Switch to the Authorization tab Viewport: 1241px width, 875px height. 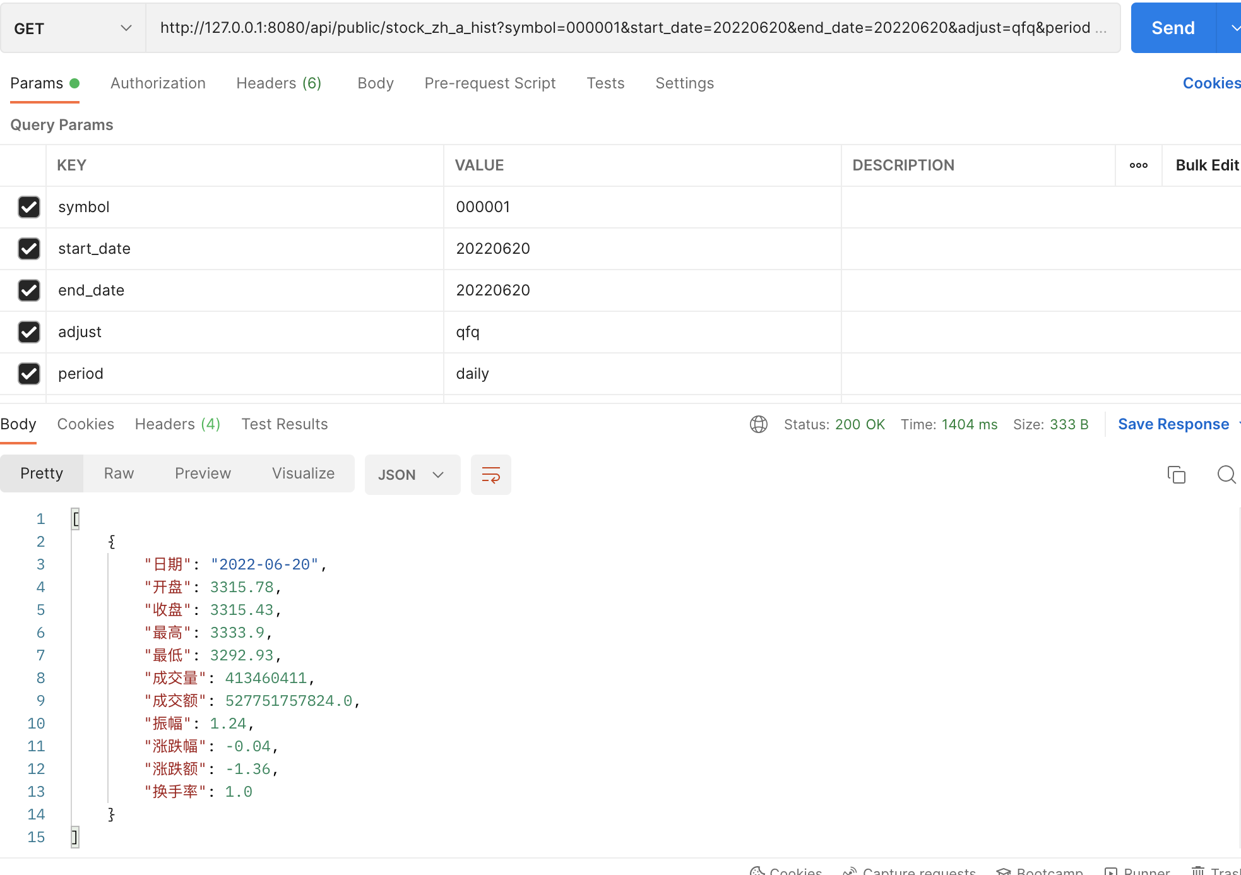click(158, 83)
